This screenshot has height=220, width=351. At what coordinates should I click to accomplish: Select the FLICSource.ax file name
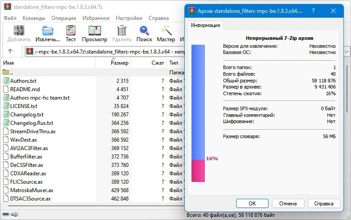pos(27,182)
